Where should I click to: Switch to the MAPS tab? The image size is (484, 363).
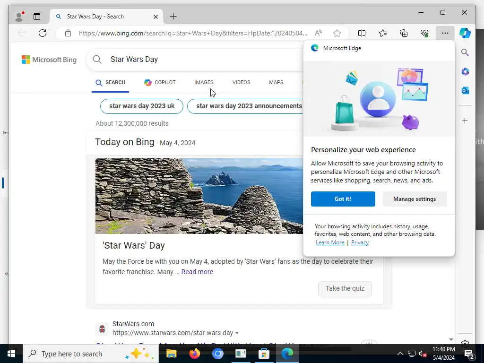click(x=276, y=82)
